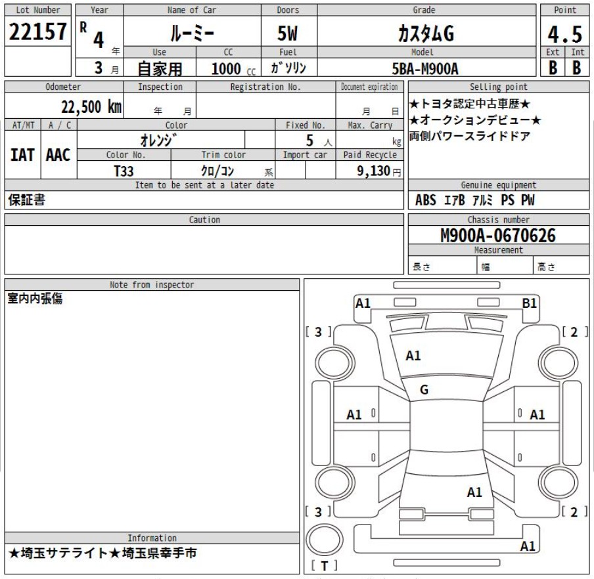Click the model code 5BA-M900A
The height and width of the screenshot is (579, 594).
click(x=425, y=69)
